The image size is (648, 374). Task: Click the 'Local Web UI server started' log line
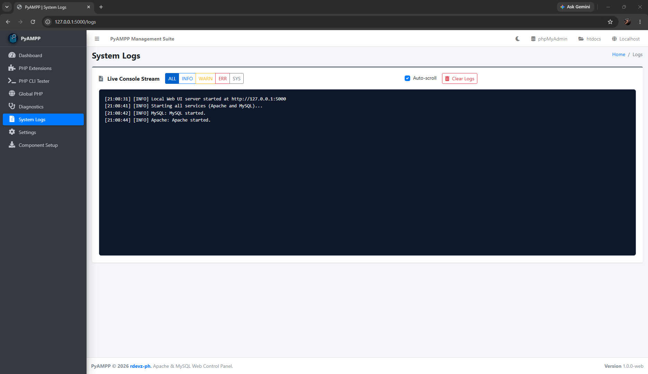click(195, 99)
